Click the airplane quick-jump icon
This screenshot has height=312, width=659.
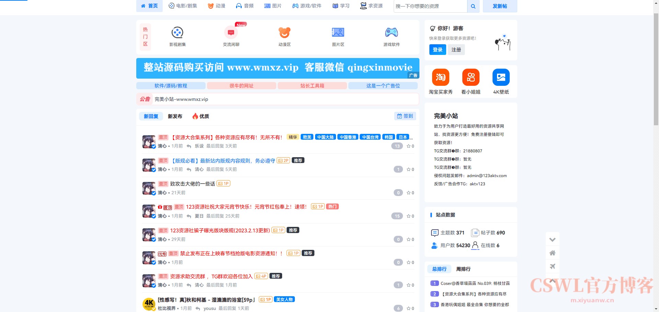tap(553, 266)
